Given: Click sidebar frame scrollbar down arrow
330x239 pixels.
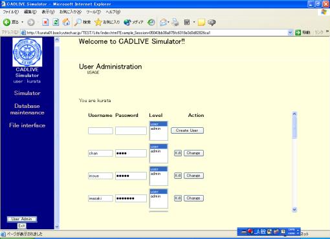Looking at the screenshot, I should pos(57,226).
